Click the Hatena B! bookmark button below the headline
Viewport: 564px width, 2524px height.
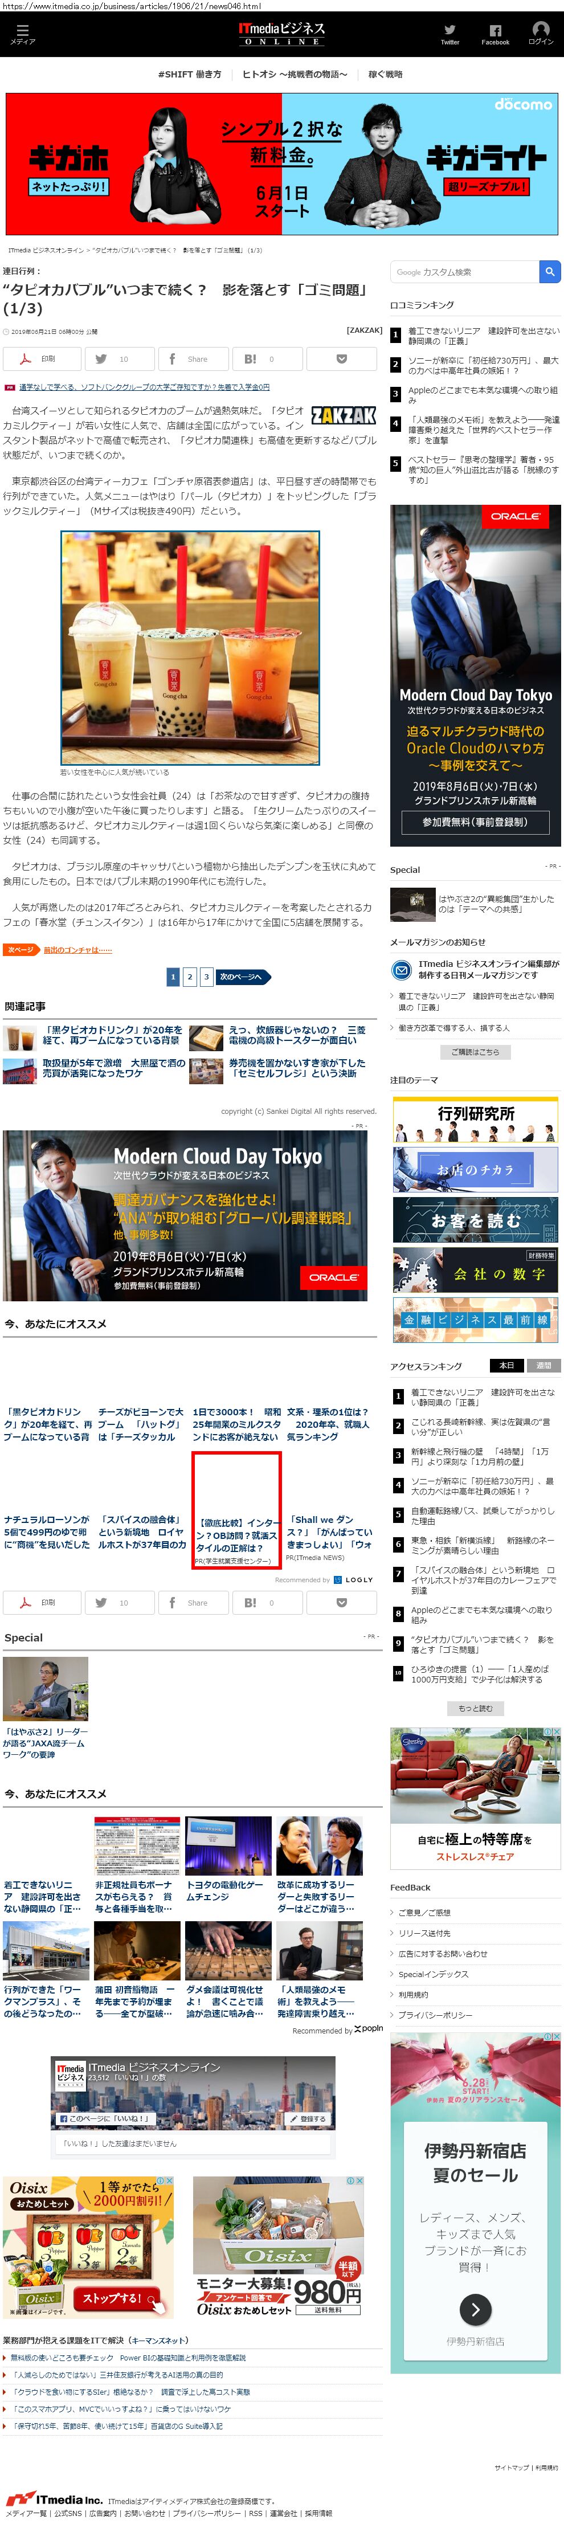[x=260, y=358]
